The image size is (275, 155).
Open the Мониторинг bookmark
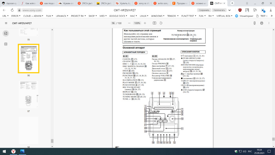point(244,16)
